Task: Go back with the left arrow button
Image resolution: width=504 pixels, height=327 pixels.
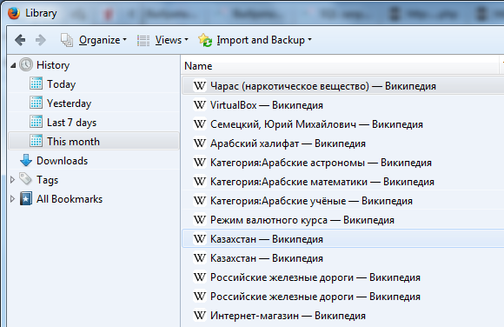Action: point(20,40)
